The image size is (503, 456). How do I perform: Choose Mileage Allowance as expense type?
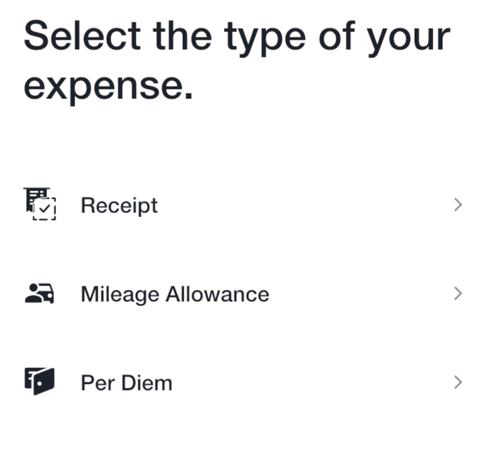point(244,294)
